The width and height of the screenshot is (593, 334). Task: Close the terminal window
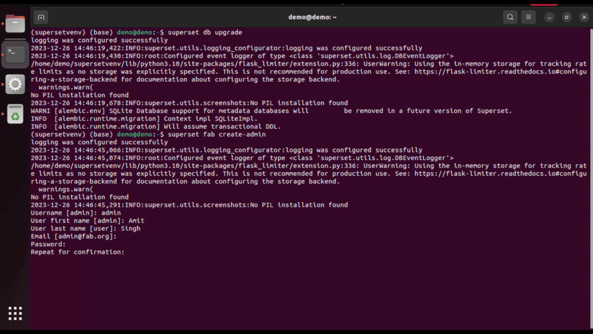coord(583,17)
